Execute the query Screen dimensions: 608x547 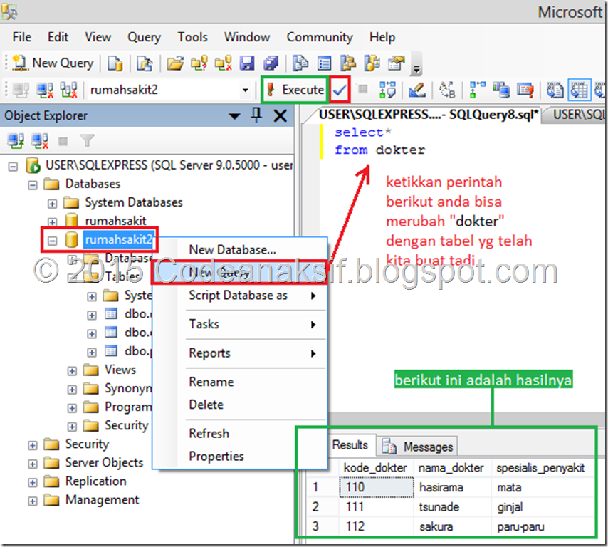point(295,90)
